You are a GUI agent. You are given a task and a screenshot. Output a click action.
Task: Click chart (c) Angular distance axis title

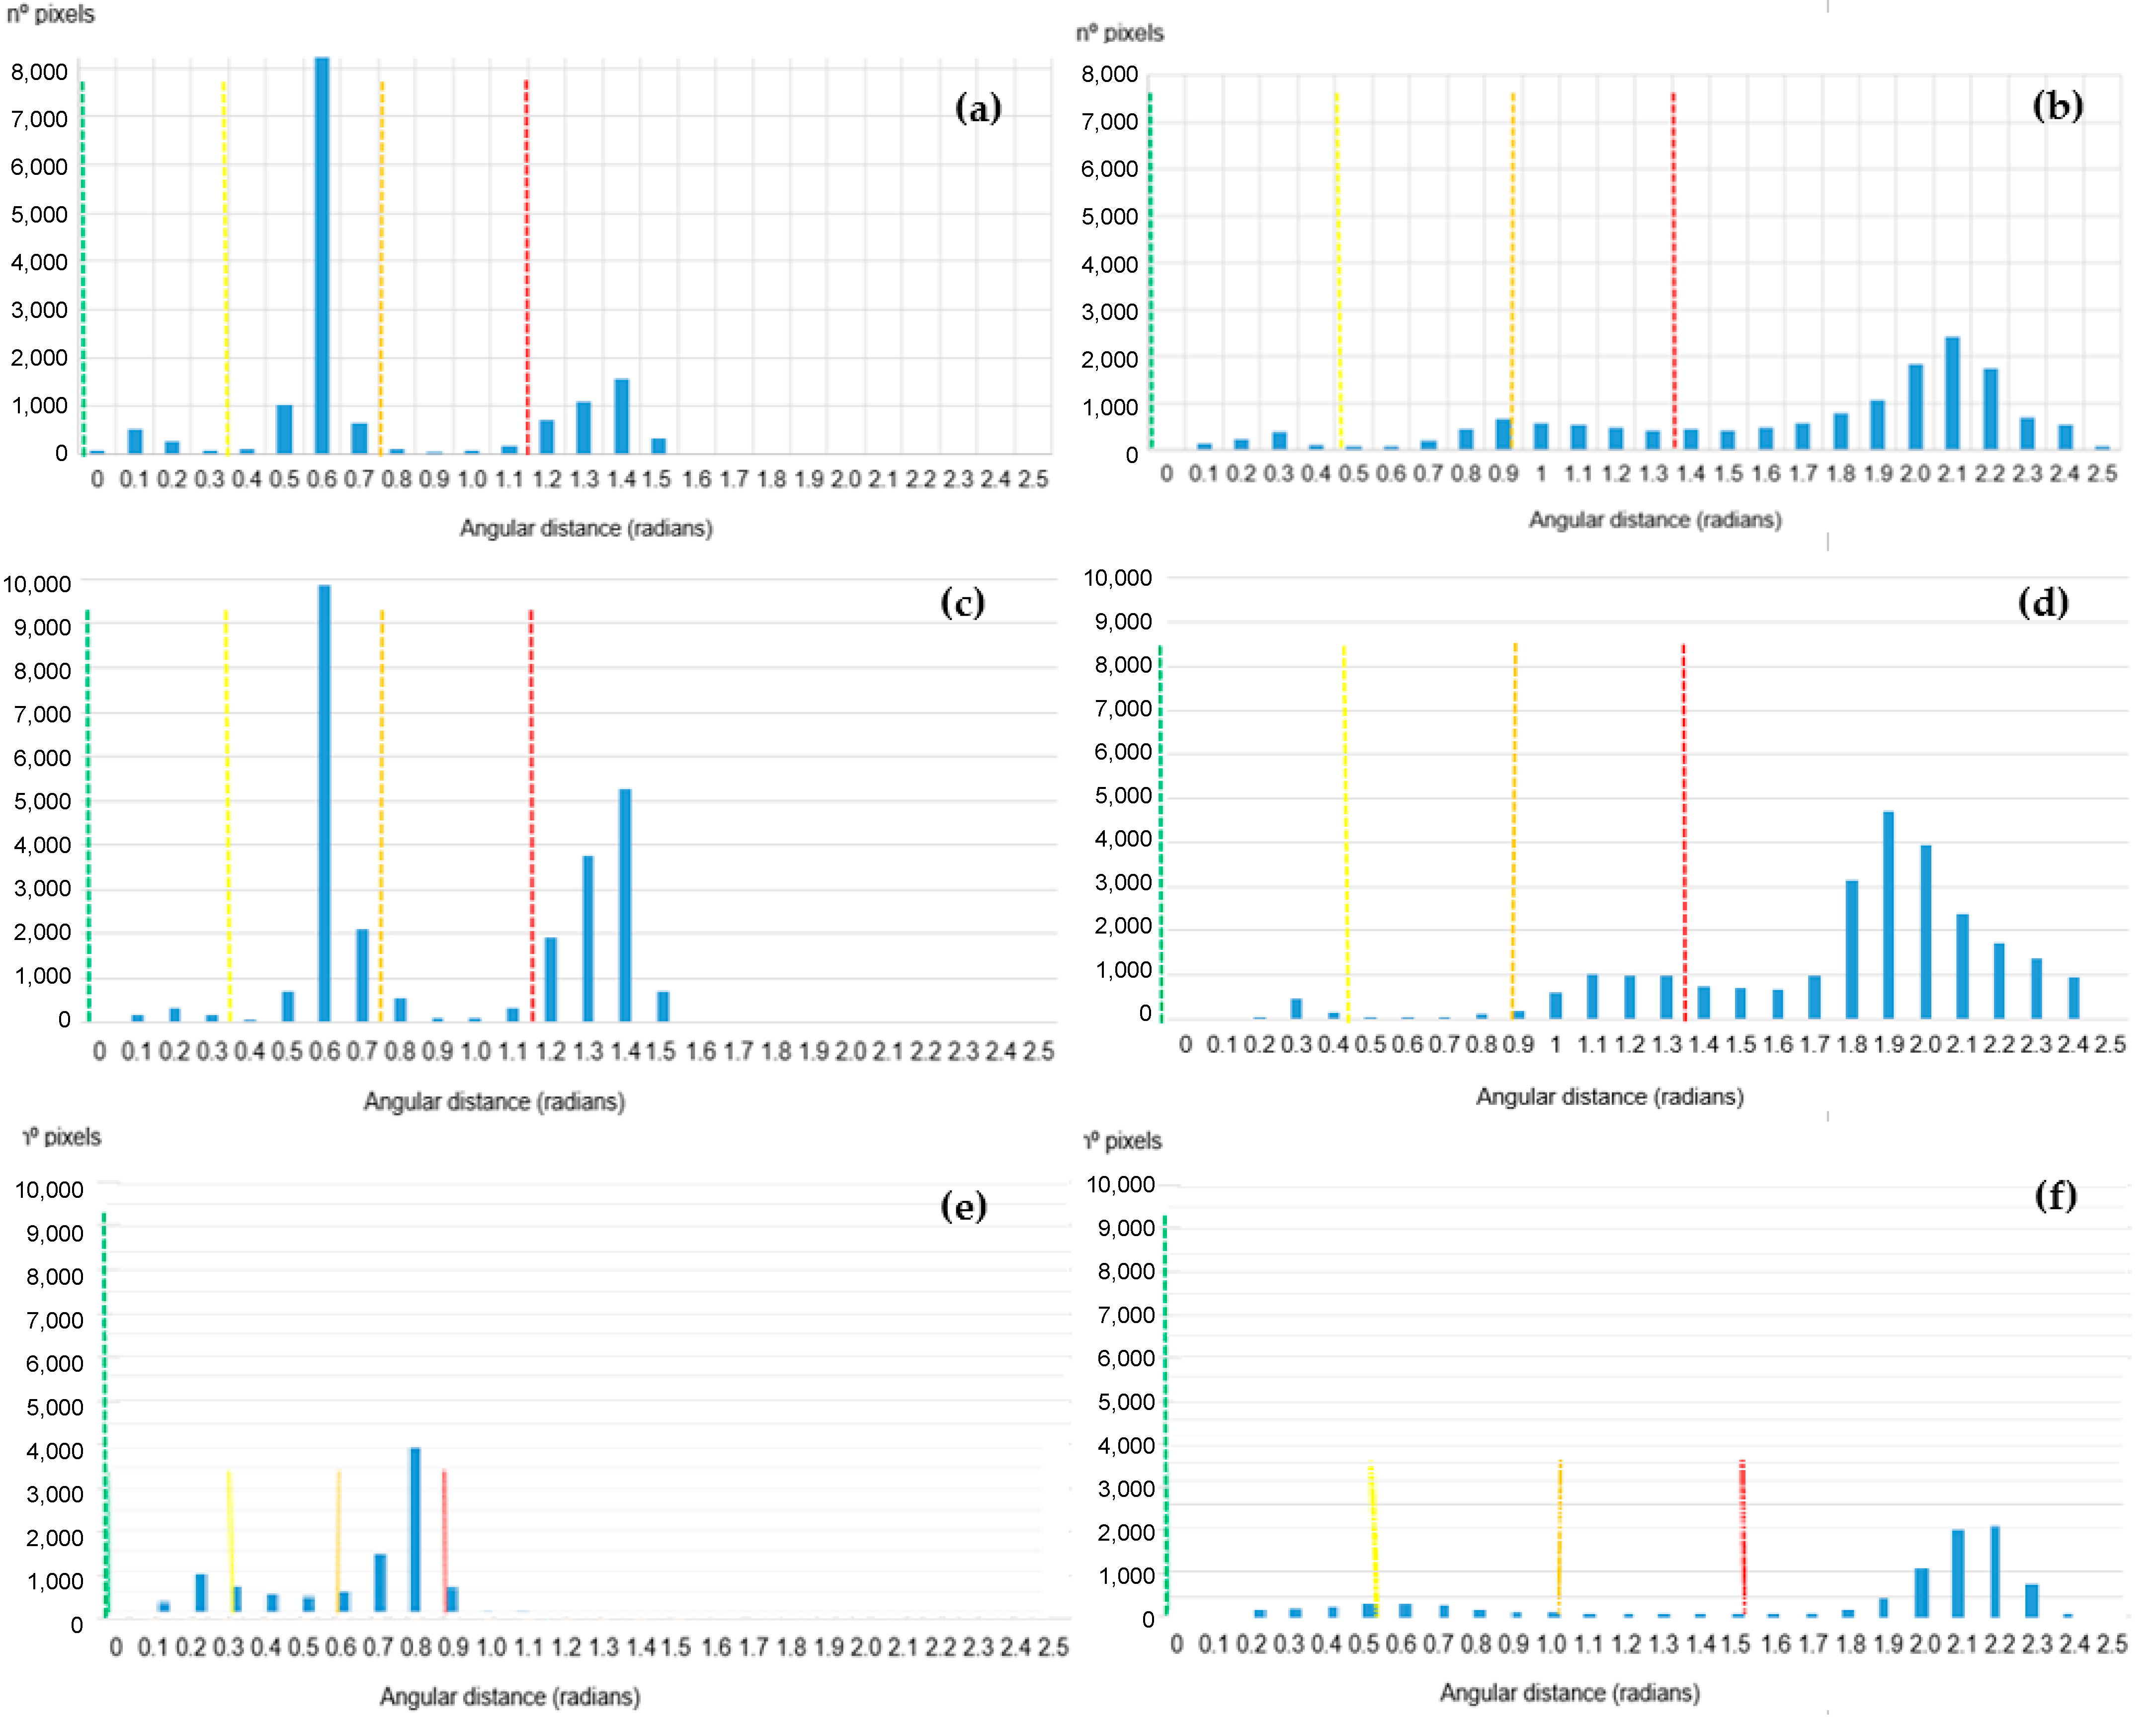[494, 1101]
